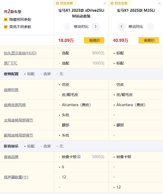
Task: Toggle the 隐藏相同参数 checkbox
Action: [6, 20]
